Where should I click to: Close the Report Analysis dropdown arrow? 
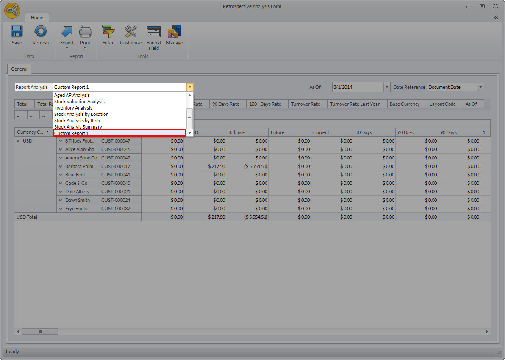click(190, 87)
